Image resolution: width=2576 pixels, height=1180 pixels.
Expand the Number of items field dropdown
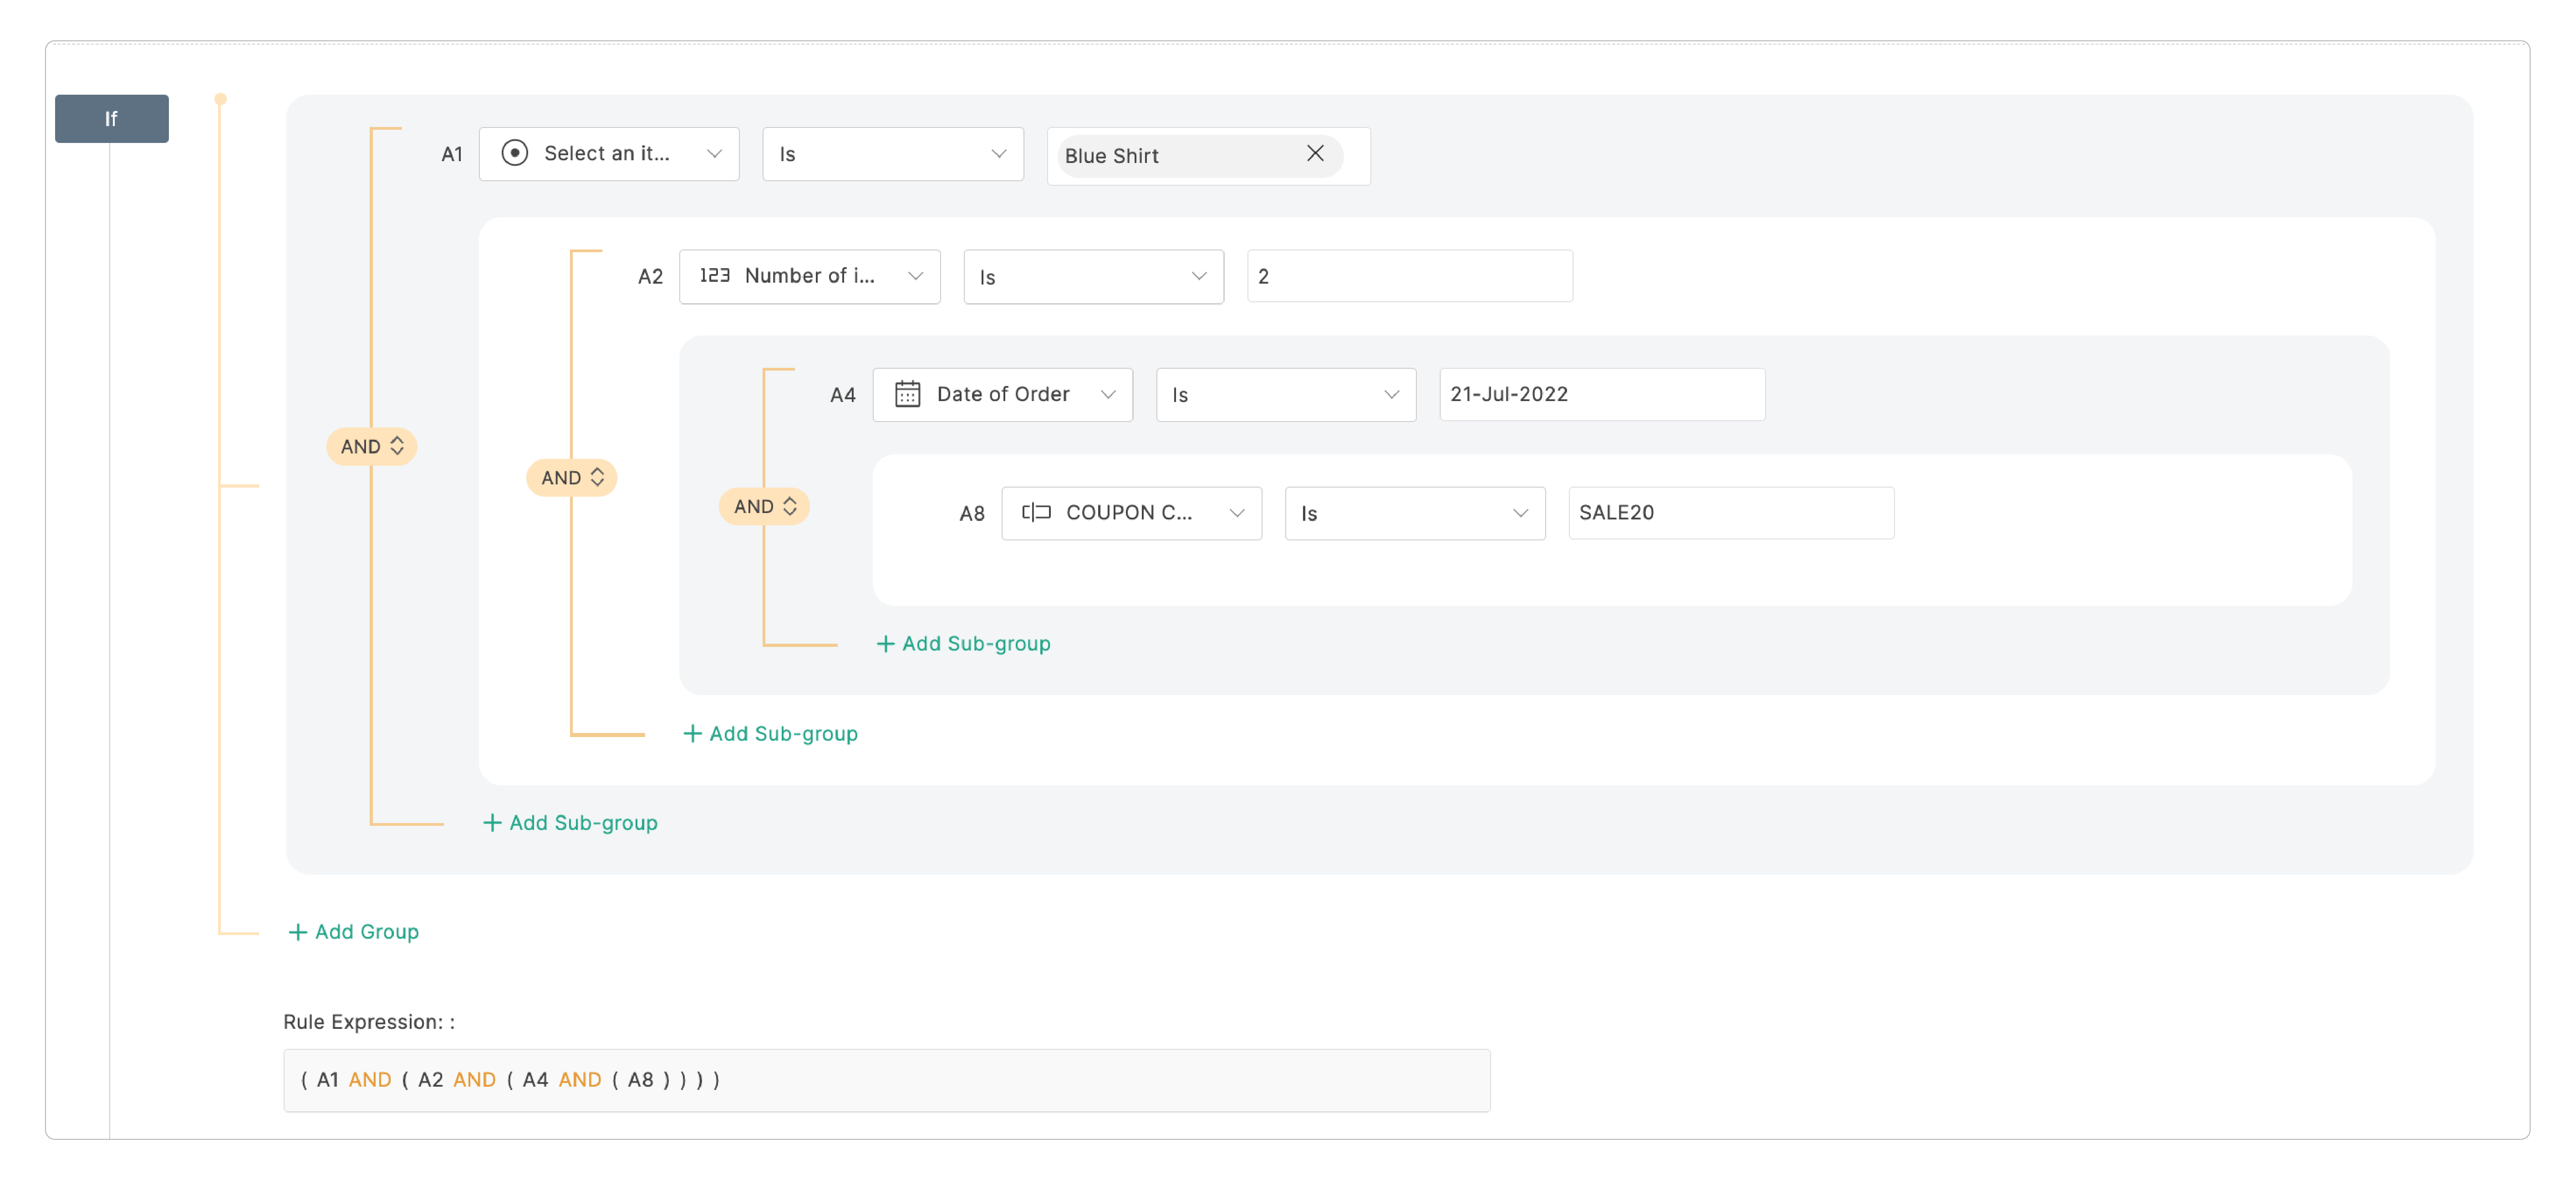(x=809, y=276)
